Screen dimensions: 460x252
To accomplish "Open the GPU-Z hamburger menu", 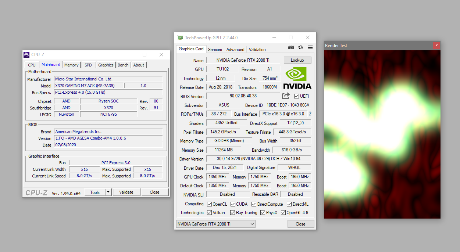I will (x=310, y=47).
